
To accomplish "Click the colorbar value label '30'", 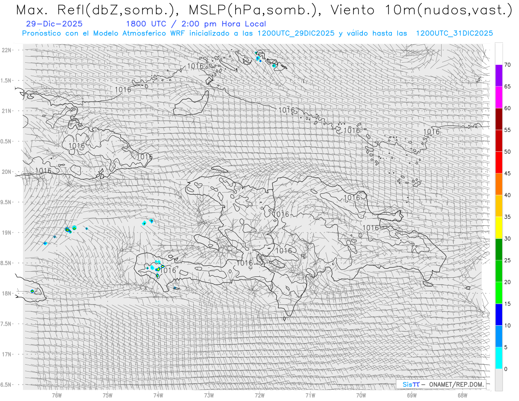I will (507, 239).
